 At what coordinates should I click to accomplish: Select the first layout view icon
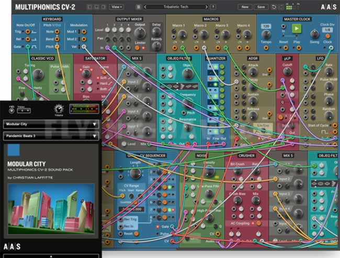click(89, 7)
